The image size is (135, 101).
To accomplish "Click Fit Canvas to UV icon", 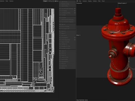I will pos(60,29).
